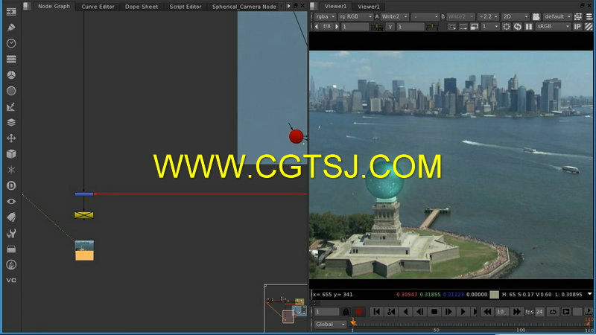
Task: Click the viewer camera lock icon
Action: click(536, 16)
